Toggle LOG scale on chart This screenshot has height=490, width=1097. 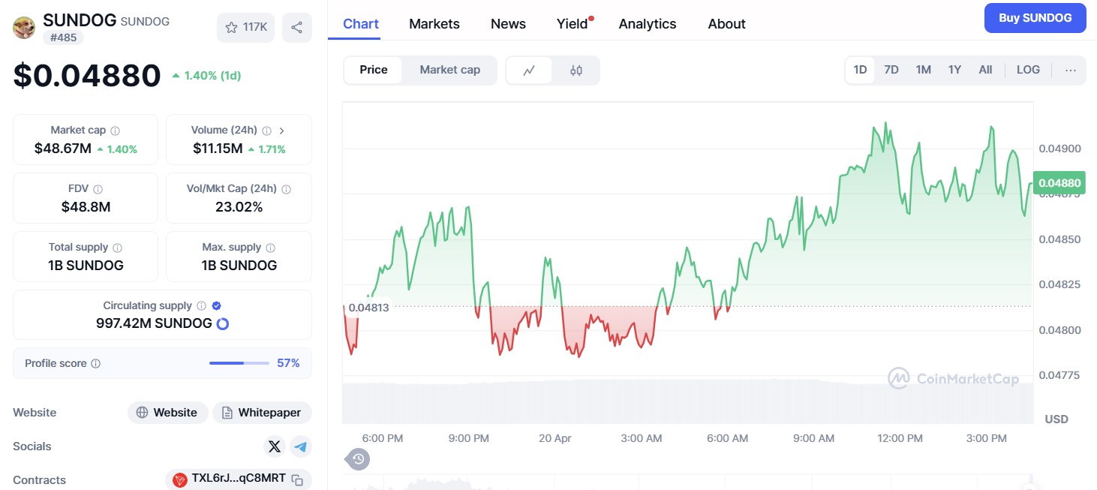[1027, 70]
